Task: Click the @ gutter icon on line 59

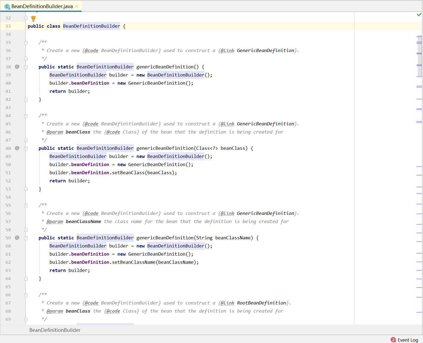Action: pos(17,238)
